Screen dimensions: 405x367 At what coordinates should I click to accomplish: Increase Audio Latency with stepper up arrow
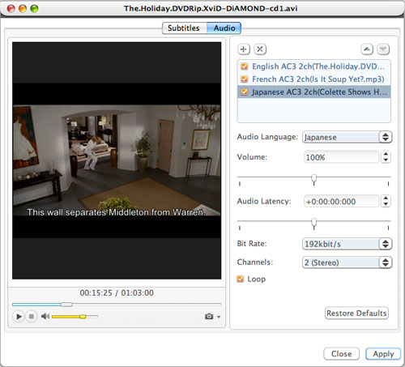(x=386, y=198)
